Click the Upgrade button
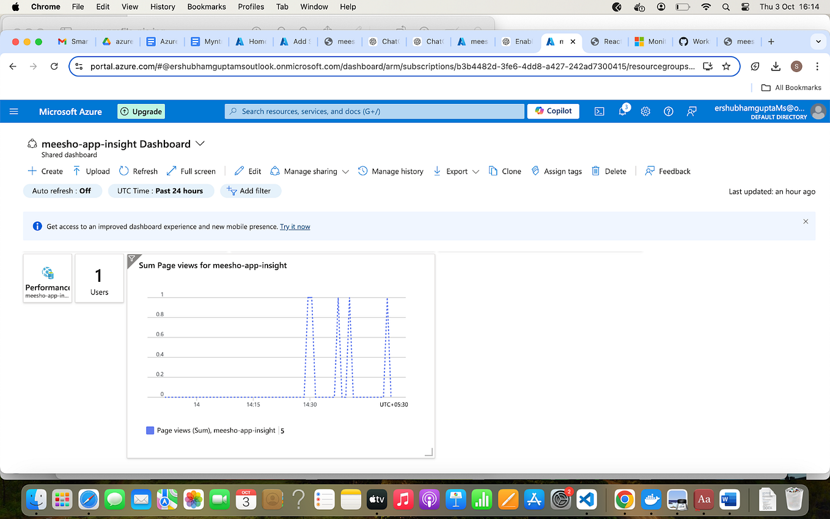This screenshot has width=830, height=519. [141, 111]
